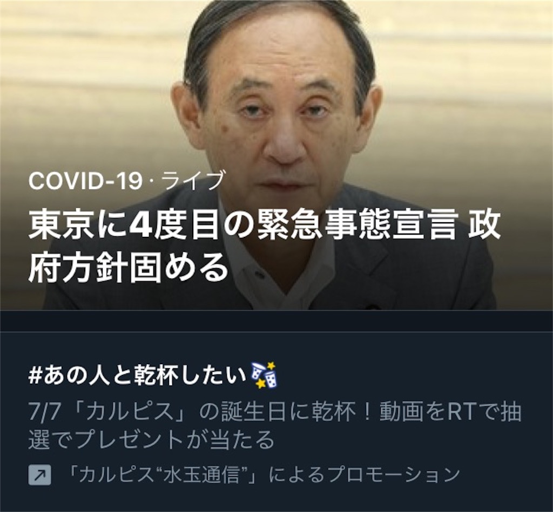Click empty area under promotion label
This screenshot has height=512, width=553.
[x=276, y=500]
